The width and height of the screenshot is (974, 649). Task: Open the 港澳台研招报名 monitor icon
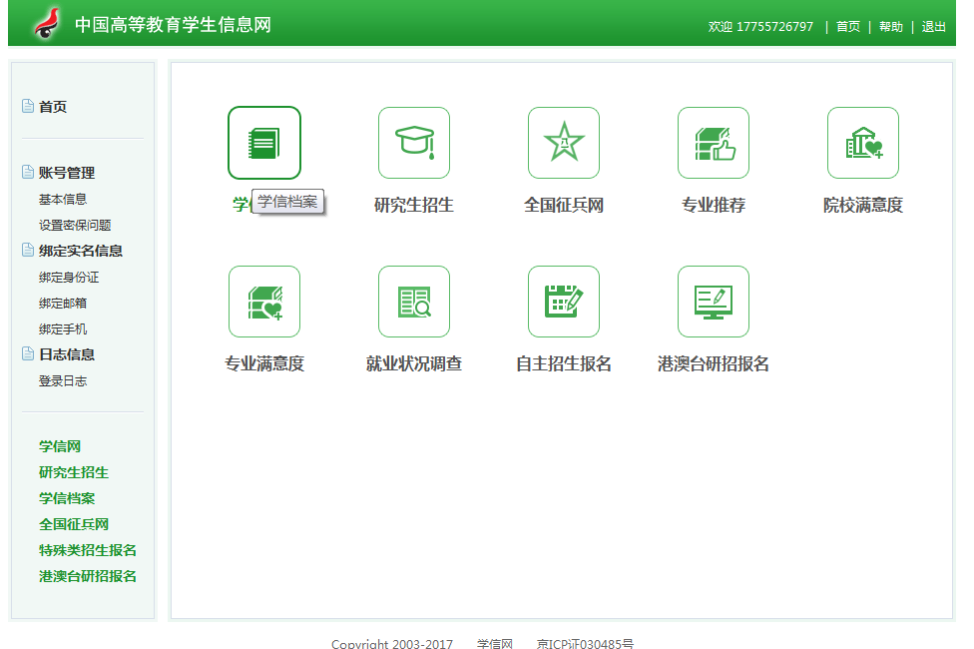click(x=714, y=302)
